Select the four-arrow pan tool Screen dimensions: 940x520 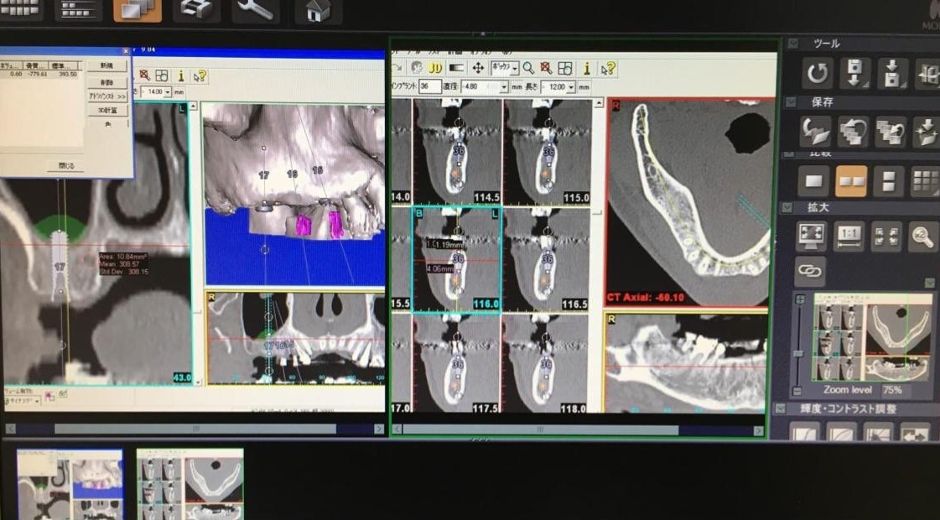click(478, 68)
